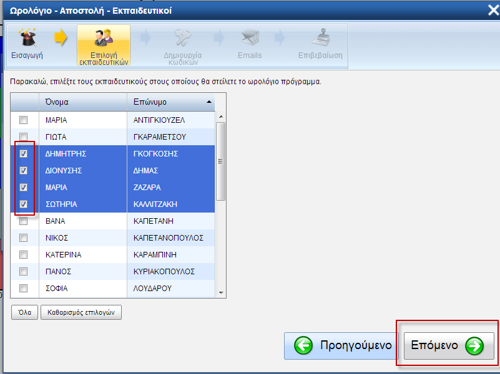The height and width of the screenshot is (374, 500).
Task: Click the green arrow on Προηγούμενο
Action: pos(303,346)
